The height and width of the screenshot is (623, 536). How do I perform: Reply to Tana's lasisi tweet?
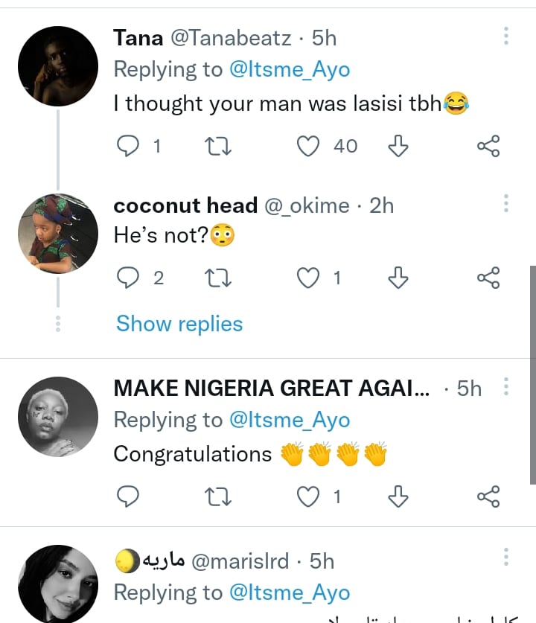pos(130,147)
